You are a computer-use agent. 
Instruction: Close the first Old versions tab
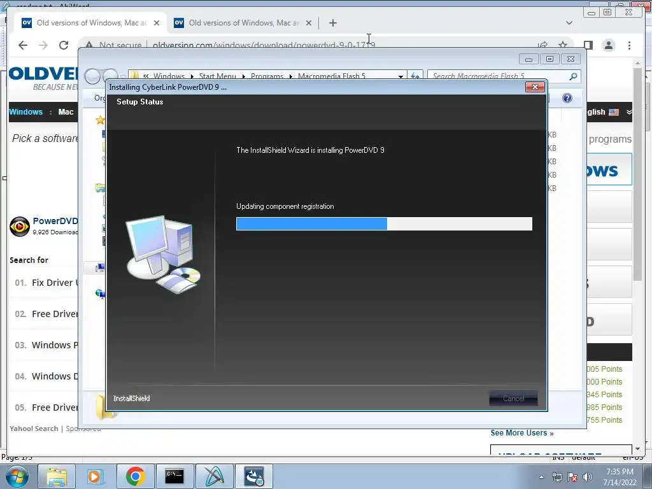[157, 23]
